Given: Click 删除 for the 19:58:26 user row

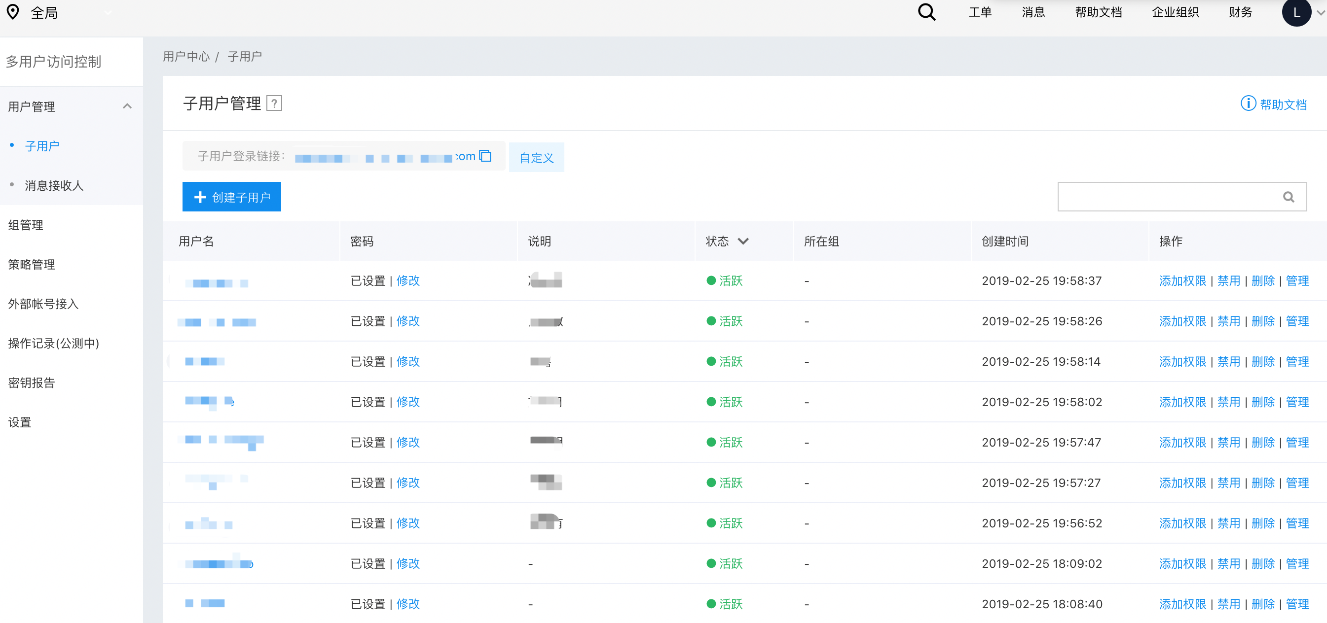Looking at the screenshot, I should pos(1262,321).
